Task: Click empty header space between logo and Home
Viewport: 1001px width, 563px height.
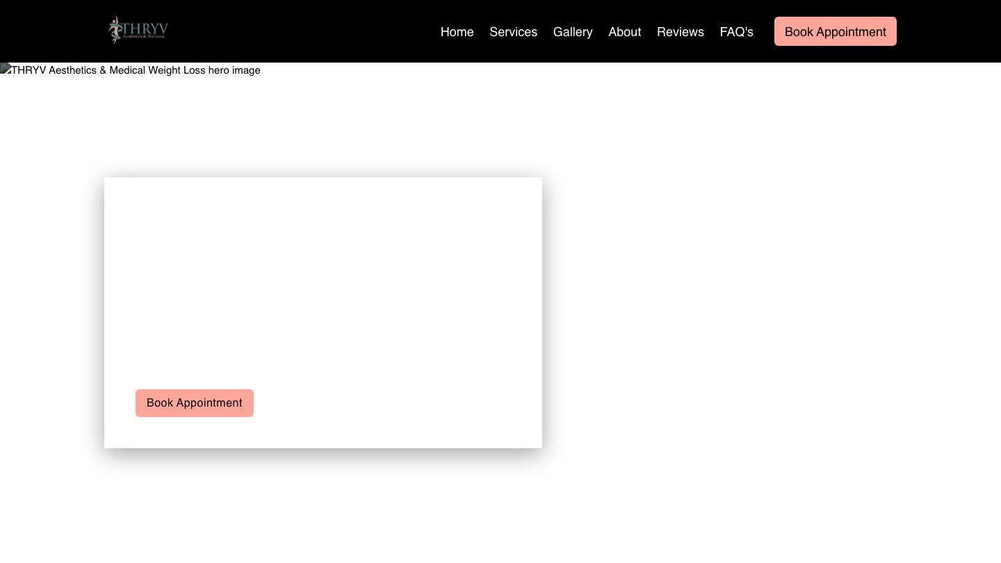Action: pyautogui.click(x=299, y=31)
